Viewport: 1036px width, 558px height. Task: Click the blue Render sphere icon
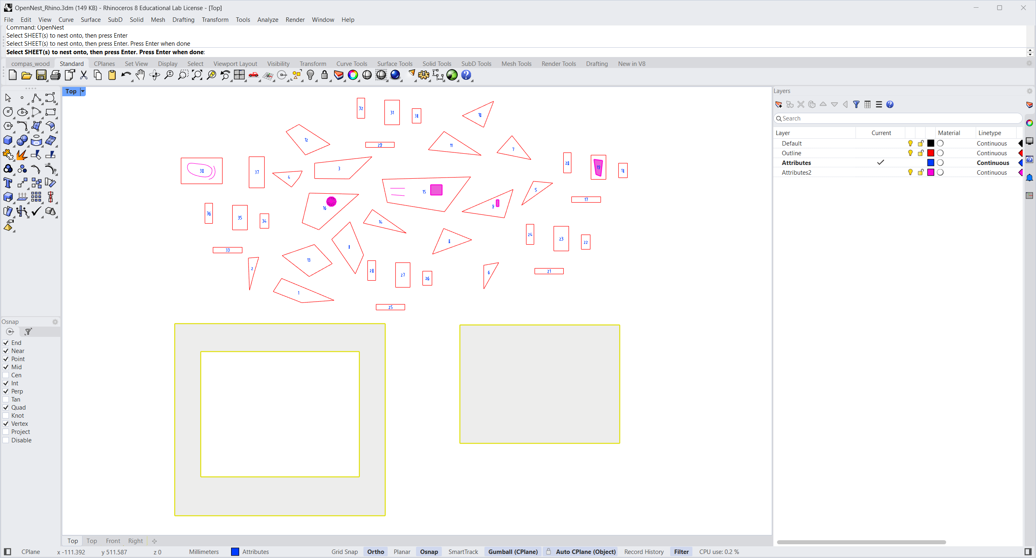(395, 75)
